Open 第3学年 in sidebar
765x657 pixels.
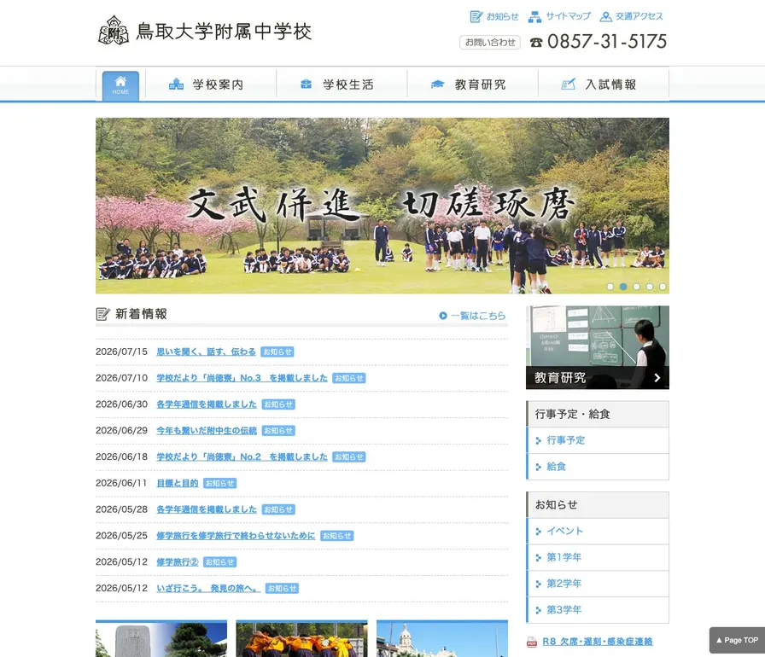pyautogui.click(x=598, y=610)
